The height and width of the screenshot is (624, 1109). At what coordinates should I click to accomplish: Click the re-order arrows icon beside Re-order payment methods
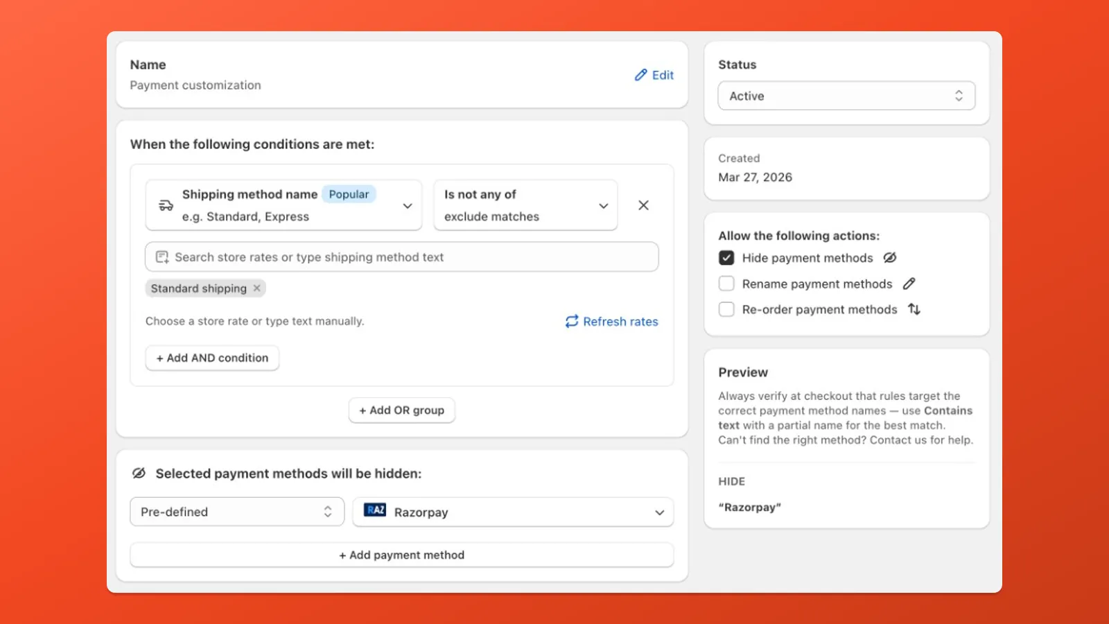click(914, 309)
